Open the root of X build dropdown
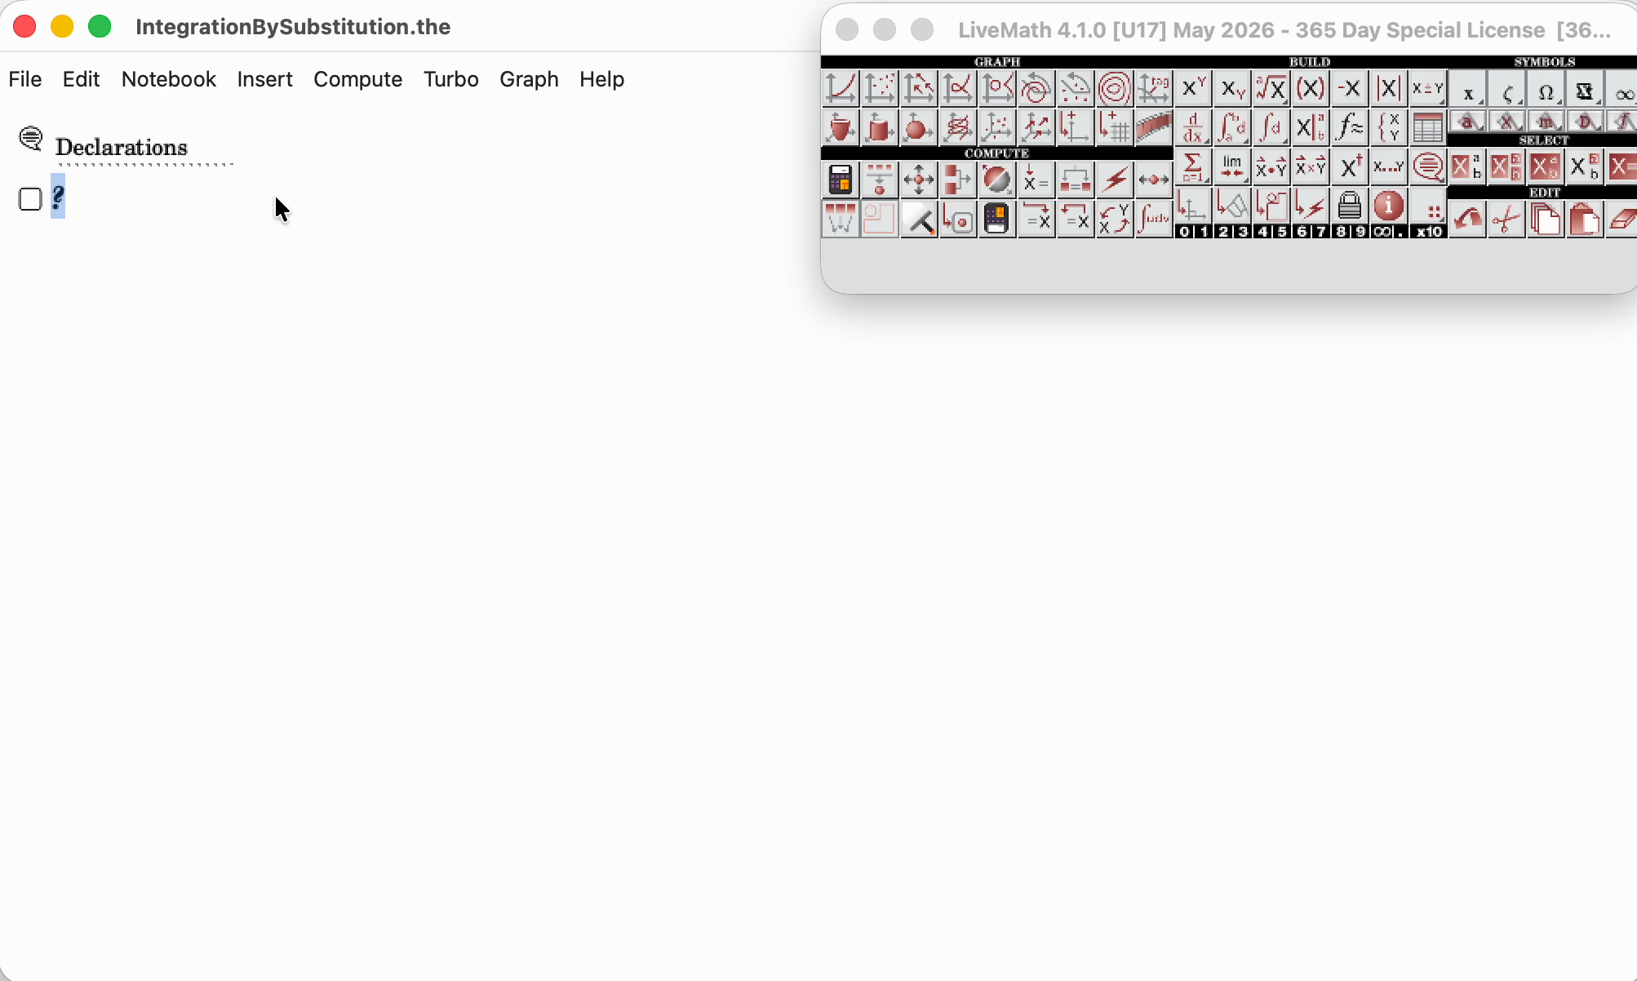The width and height of the screenshot is (1637, 981). [x=1271, y=88]
